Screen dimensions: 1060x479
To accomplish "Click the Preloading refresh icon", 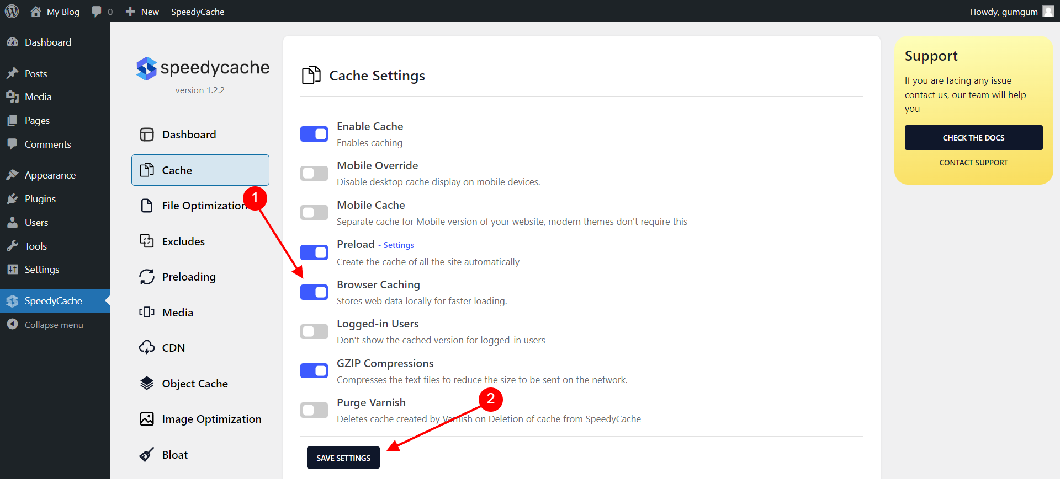I will click(147, 277).
